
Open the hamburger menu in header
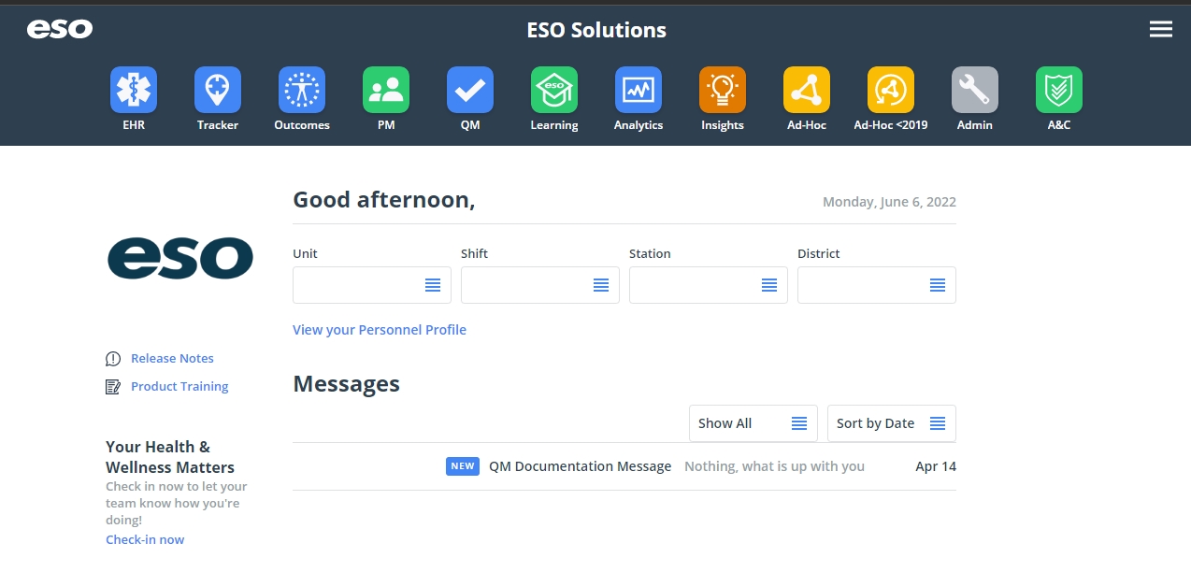pos(1161,30)
